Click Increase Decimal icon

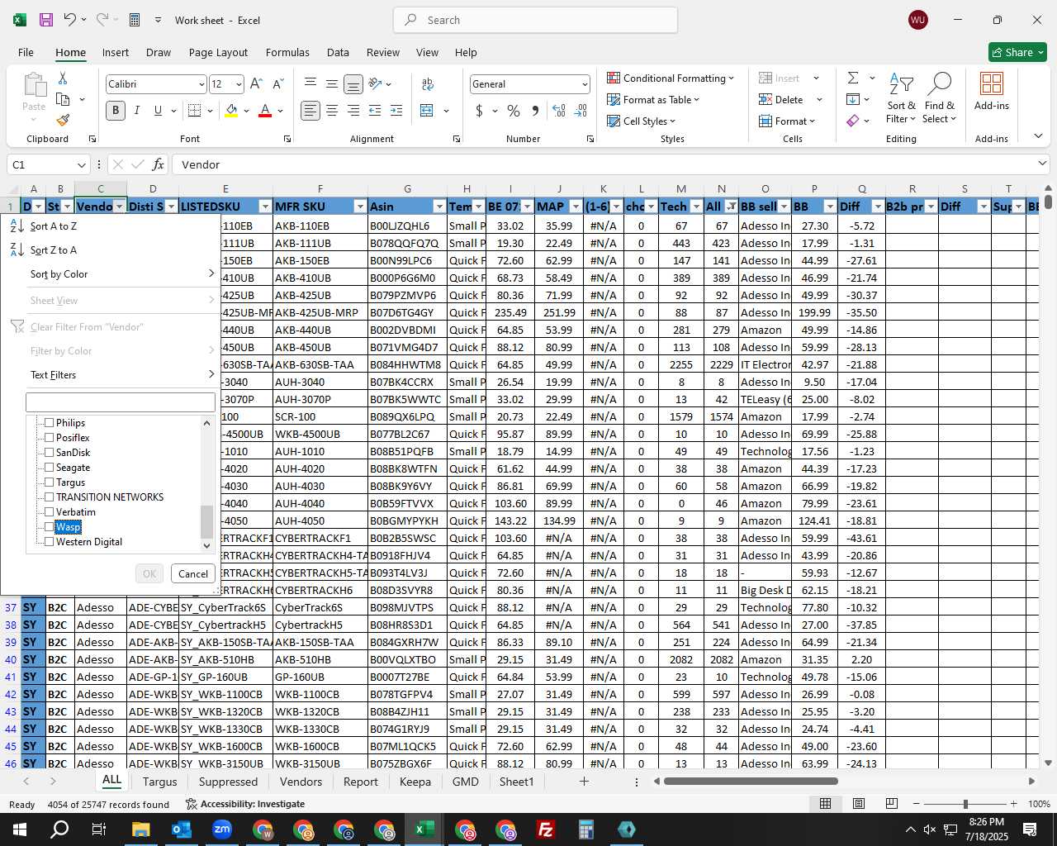pyautogui.click(x=559, y=110)
